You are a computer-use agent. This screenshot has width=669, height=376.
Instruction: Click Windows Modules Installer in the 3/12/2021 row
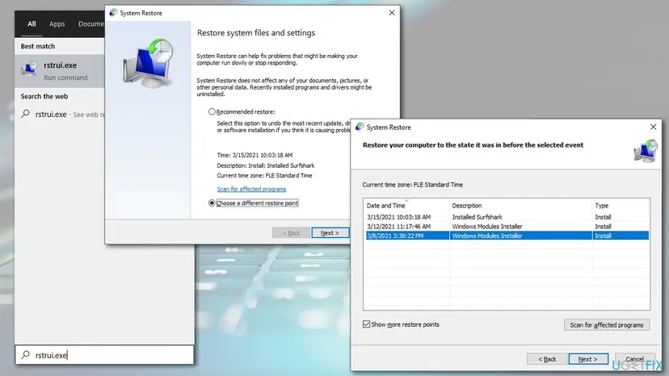[487, 227]
